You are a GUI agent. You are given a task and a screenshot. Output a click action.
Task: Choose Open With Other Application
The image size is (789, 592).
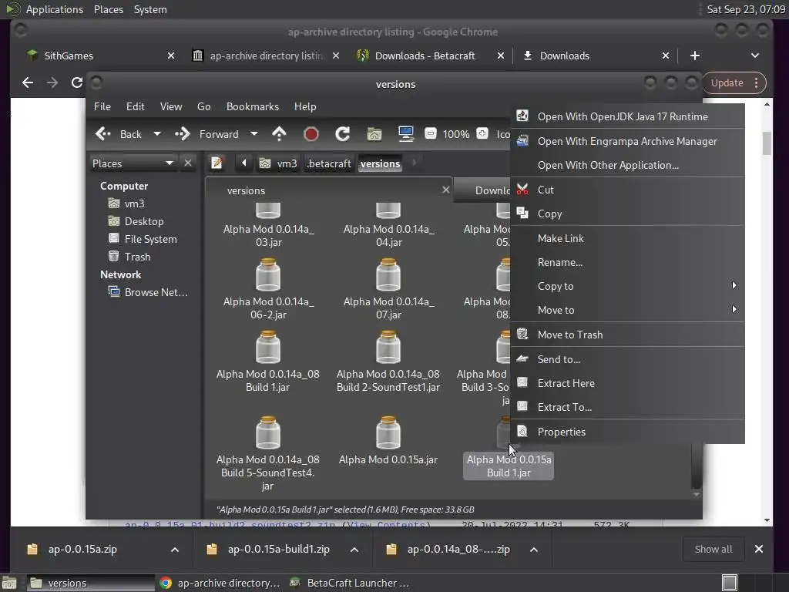tap(627, 165)
